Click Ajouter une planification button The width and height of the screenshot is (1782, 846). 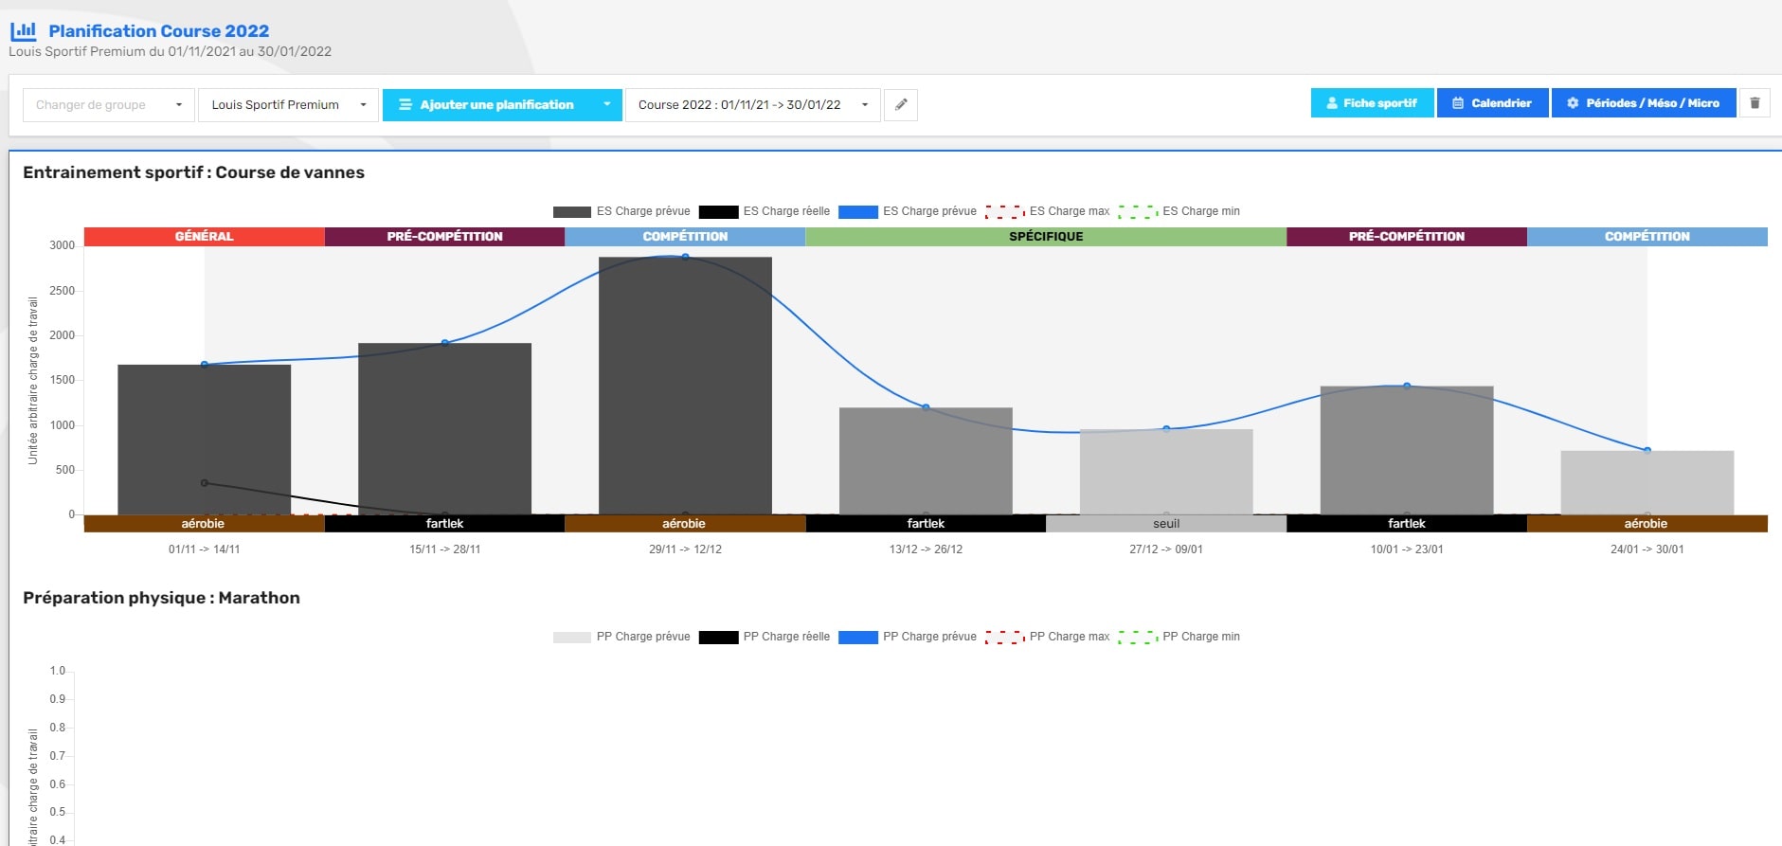coord(486,104)
